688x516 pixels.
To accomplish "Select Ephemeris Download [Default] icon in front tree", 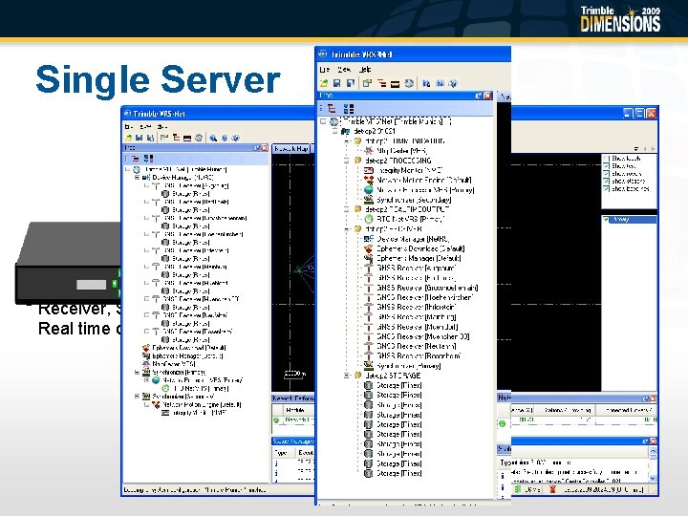I will click(369, 248).
